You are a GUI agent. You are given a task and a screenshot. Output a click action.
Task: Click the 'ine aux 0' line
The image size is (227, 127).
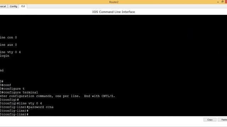point(9,45)
